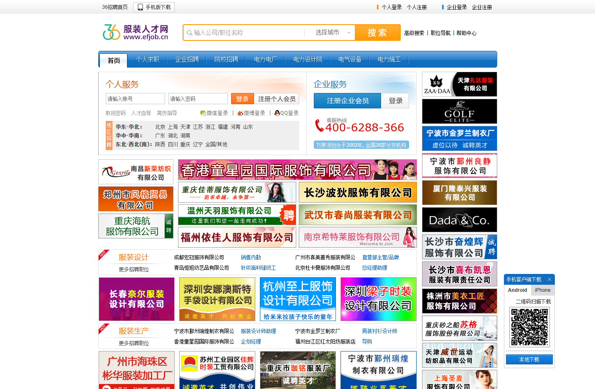Click the 请输入密码 password field
The image size is (595, 389).
[198, 99]
